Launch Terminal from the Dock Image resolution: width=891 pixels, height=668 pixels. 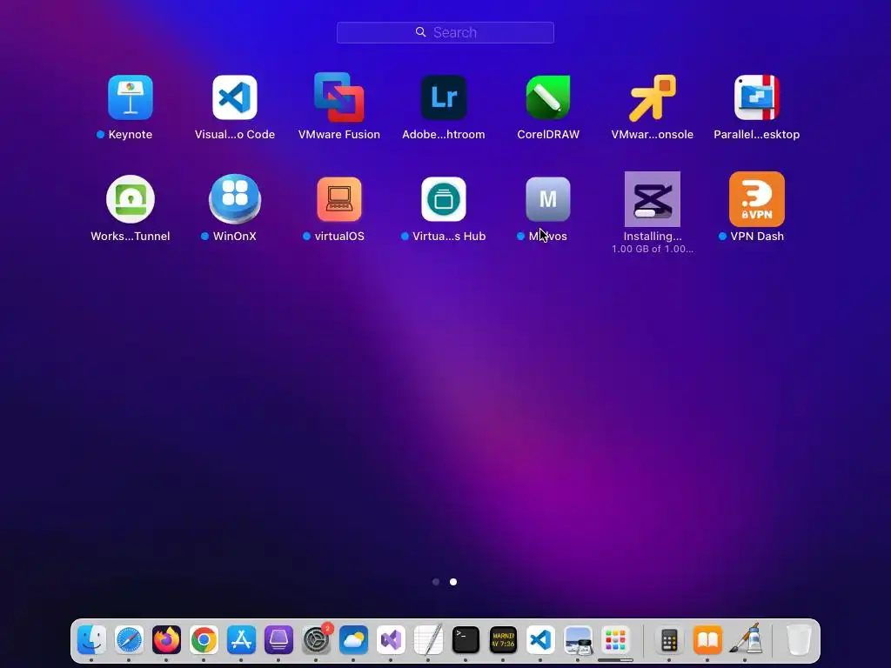pyautogui.click(x=466, y=640)
